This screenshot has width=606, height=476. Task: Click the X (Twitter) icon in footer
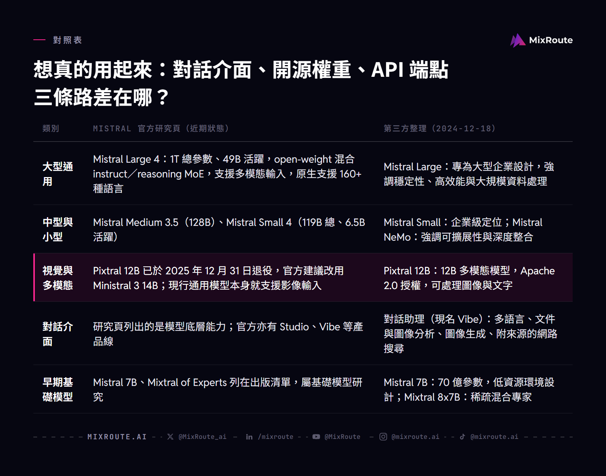[170, 437]
